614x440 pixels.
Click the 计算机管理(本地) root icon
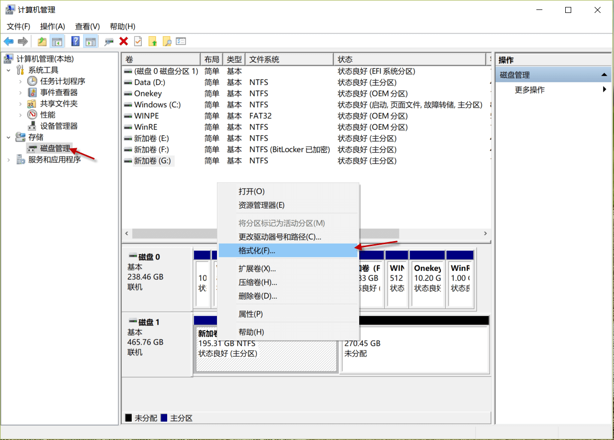[x=8, y=59]
